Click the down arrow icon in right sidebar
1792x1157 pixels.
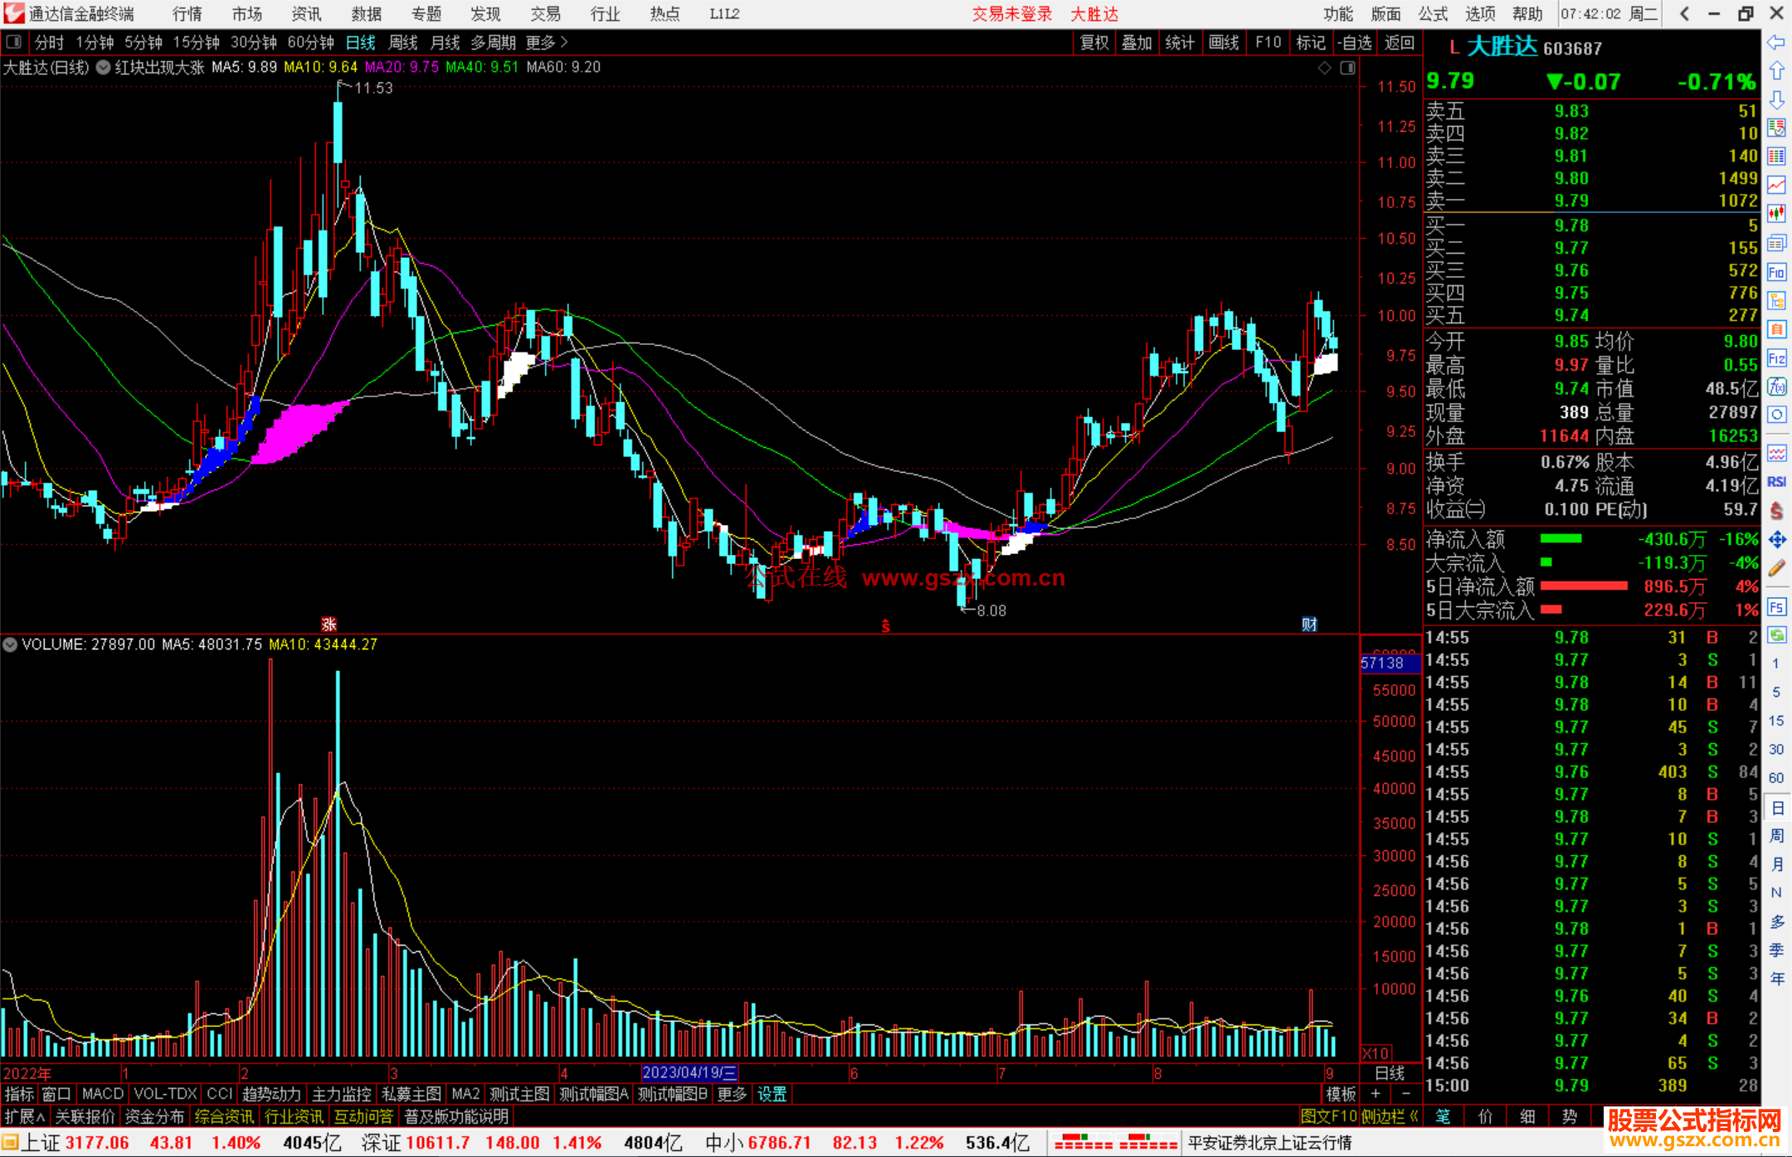tap(1776, 100)
